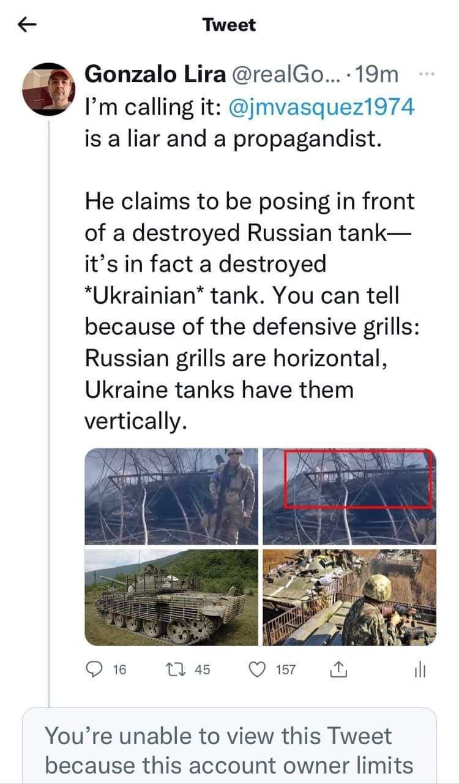View the tank with cage armor photo

[x=172, y=597]
